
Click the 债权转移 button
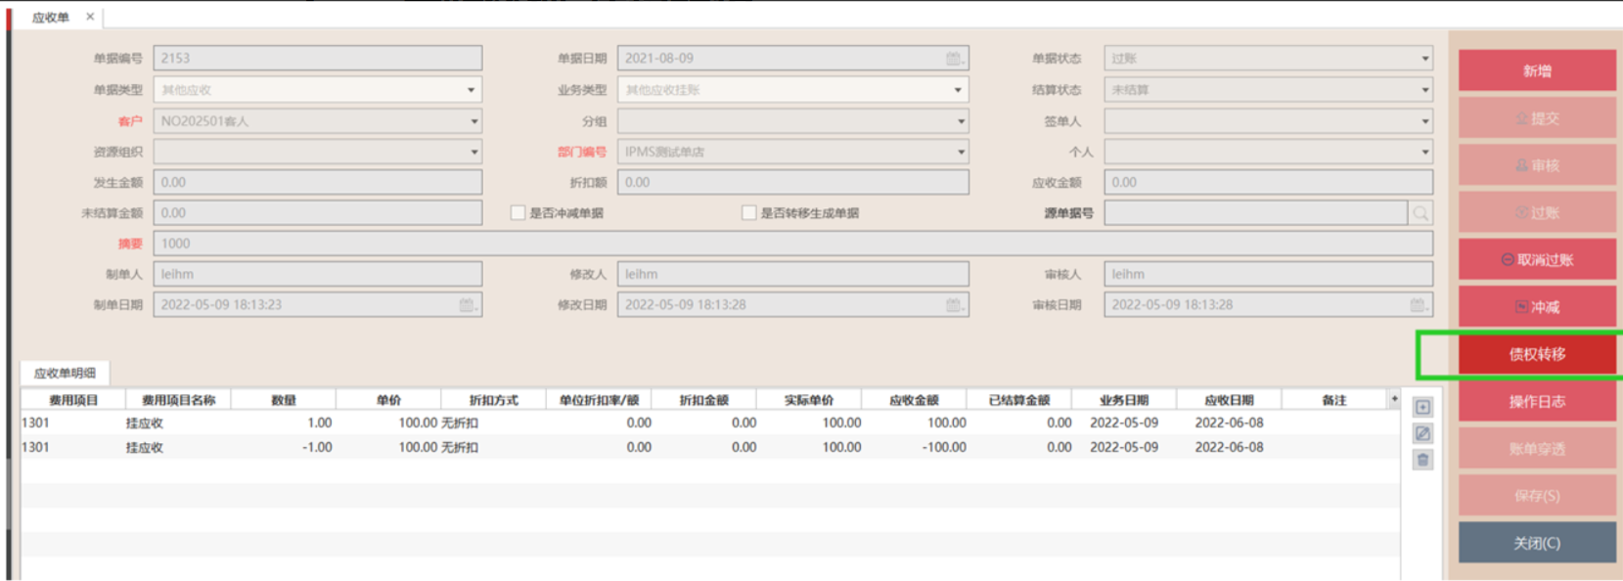pyautogui.click(x=1536, y=354)
